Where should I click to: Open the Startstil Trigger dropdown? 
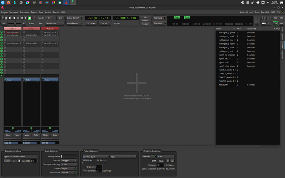(69, 161)
